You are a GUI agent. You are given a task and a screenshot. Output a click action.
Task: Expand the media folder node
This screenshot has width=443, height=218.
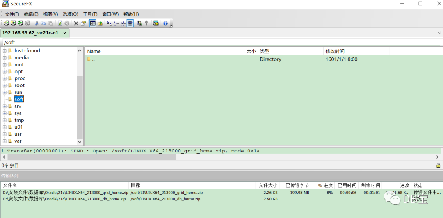click(x=5, y=58)
